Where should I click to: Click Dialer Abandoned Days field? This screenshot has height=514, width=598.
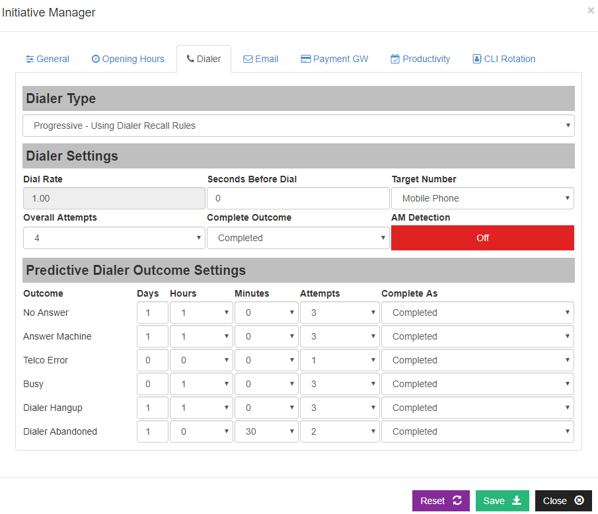153,431
